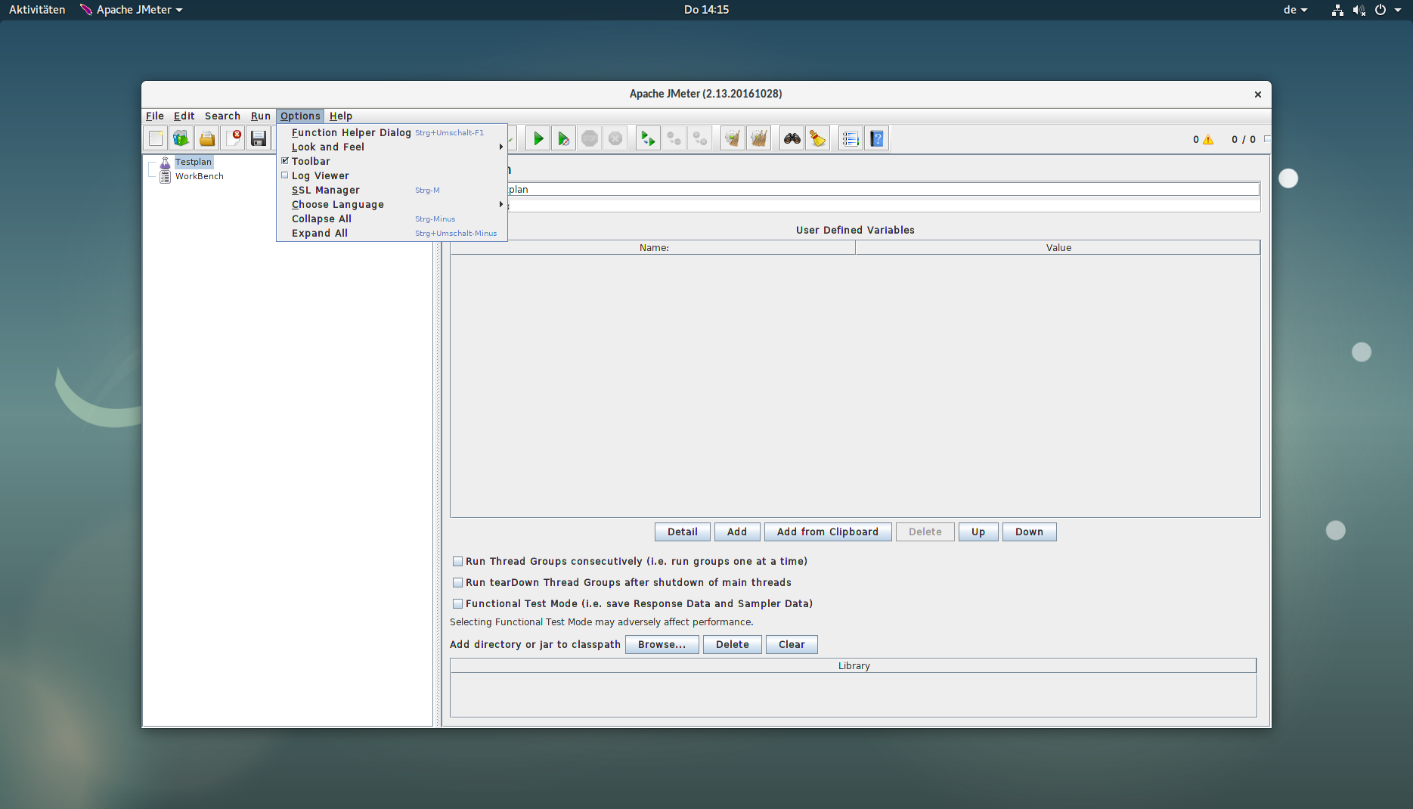Select the Testplan flask icon in tree
Viewport: 1413px width, 809px height.
165,162
